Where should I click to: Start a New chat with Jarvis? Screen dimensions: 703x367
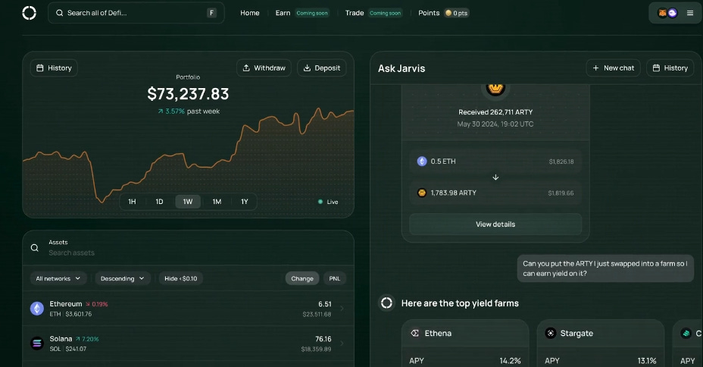(x=614, y=67)
